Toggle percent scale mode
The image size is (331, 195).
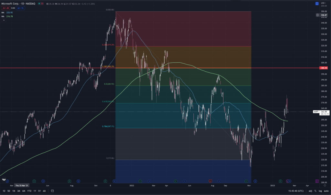pyautogui.click(x=315, y=191)
